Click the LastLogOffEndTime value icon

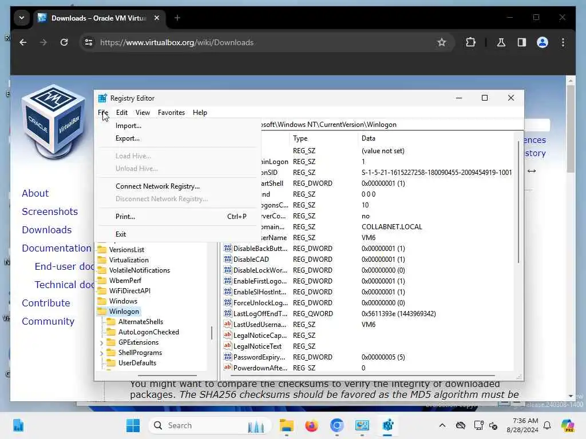click(x=228, y=313)
